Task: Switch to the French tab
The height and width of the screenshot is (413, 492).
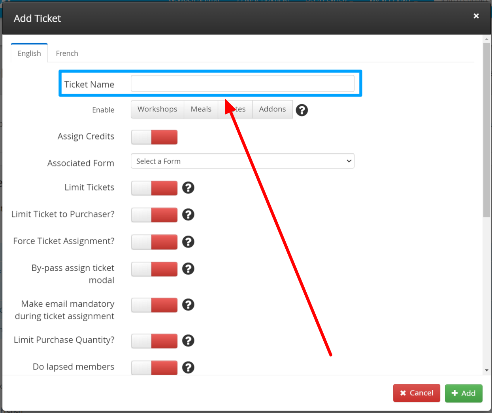Action: click(67, 53)
